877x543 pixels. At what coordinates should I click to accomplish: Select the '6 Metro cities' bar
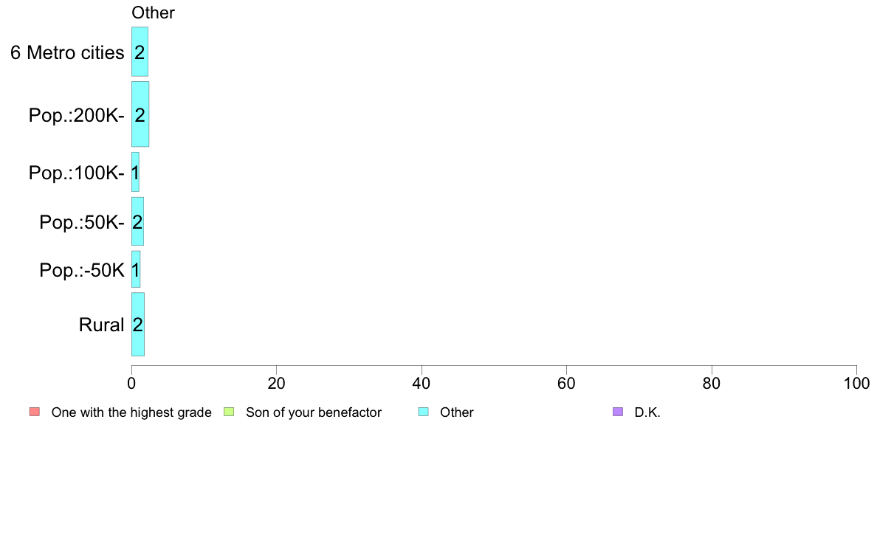[x=140, y=52]
